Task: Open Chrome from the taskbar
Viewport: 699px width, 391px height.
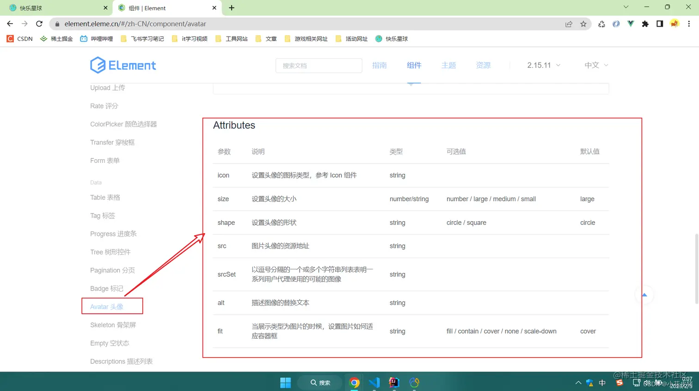Action: [x=355, y=383]
